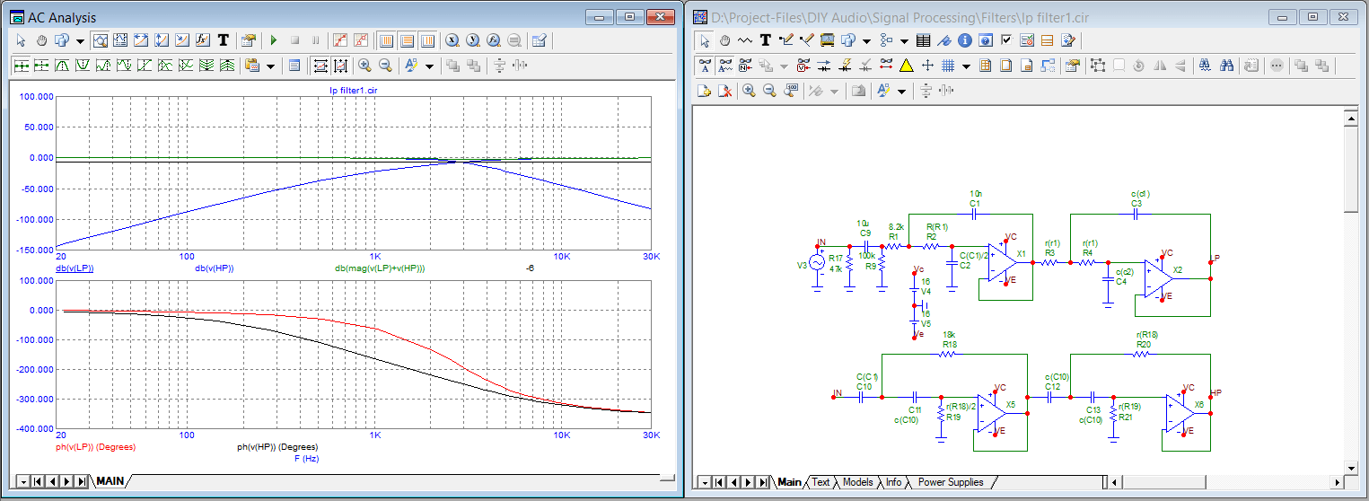Click the delete page icon with red X
1369x501 pixels.
725,91
